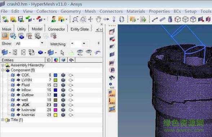Switch to the Connector tab

(56, 29)
